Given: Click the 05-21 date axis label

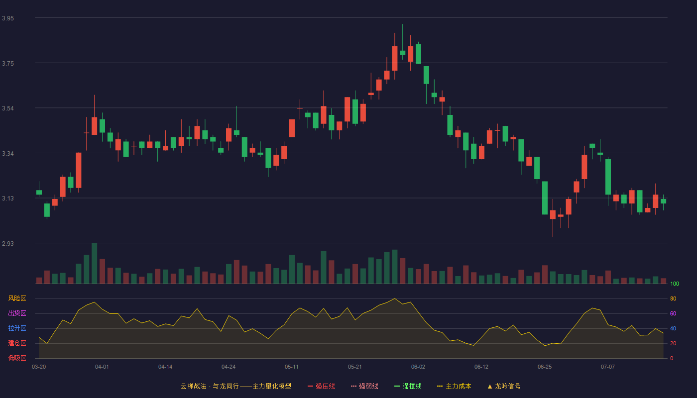Looking at the screenshot, I should coord(355,367).
